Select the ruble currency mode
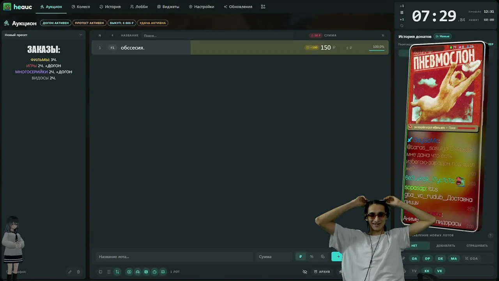The height and width of the screenshot is (281, 499). click(x=300, y=256)
